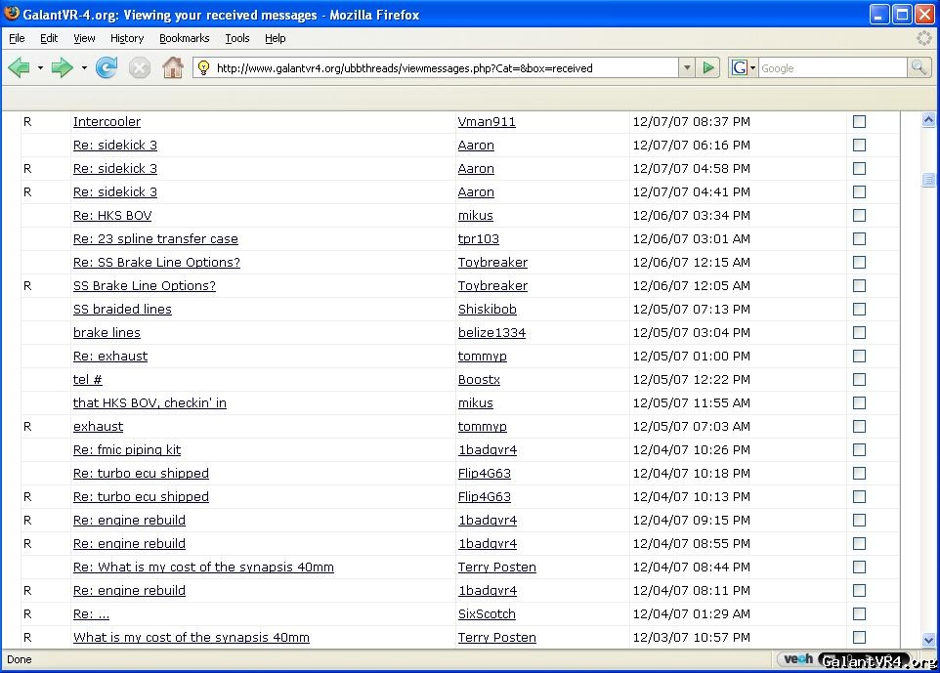Screen dimensions: 940x673
Task: Click the Google search engine icon
Action: pos(739,67)
